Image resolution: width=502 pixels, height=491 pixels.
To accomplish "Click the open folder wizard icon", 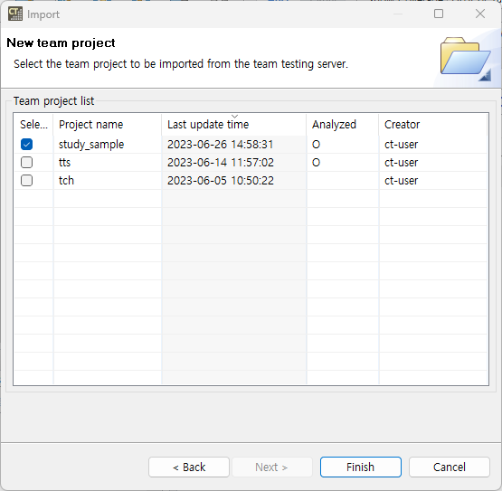I will click(x=466, y=59).
